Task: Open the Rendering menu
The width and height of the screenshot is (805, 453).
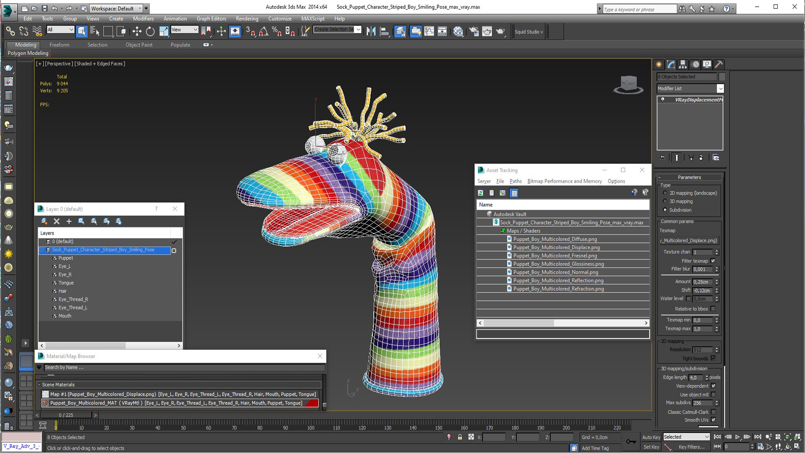Action: pos(247,18)
